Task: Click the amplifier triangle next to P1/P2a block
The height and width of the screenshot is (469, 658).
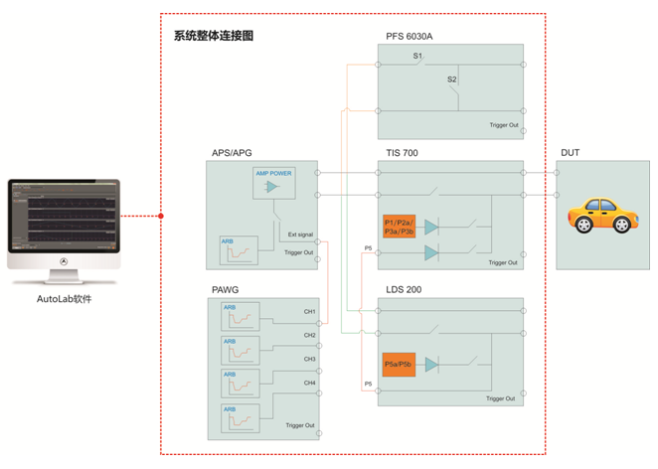Action: 431,228
